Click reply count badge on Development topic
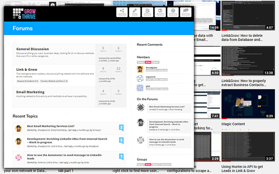This screenshot has height=174, width=279. (x=121, y=140)
